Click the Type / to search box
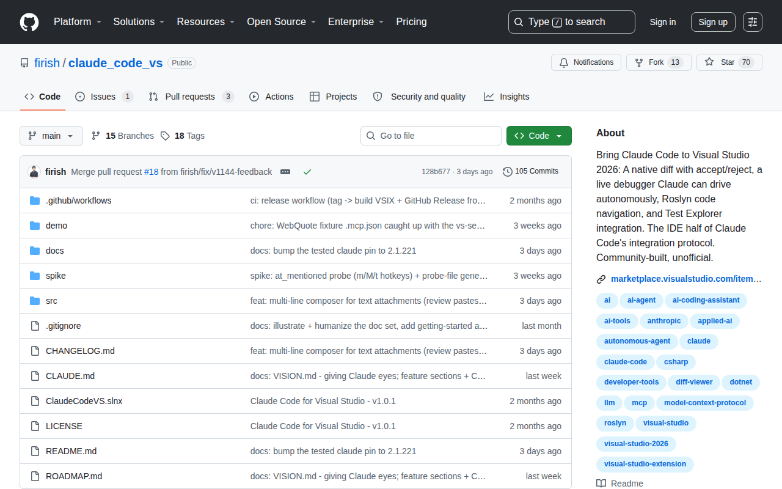This screenshot has width=782, height=489. pyautogui.click(x=572, y=22)
